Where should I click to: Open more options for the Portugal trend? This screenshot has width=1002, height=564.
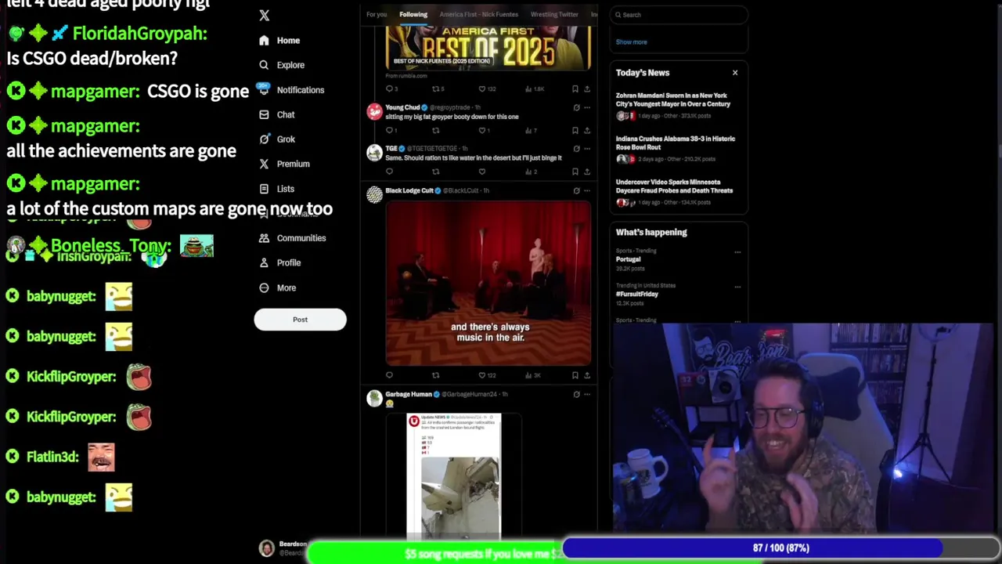point(737,252)
